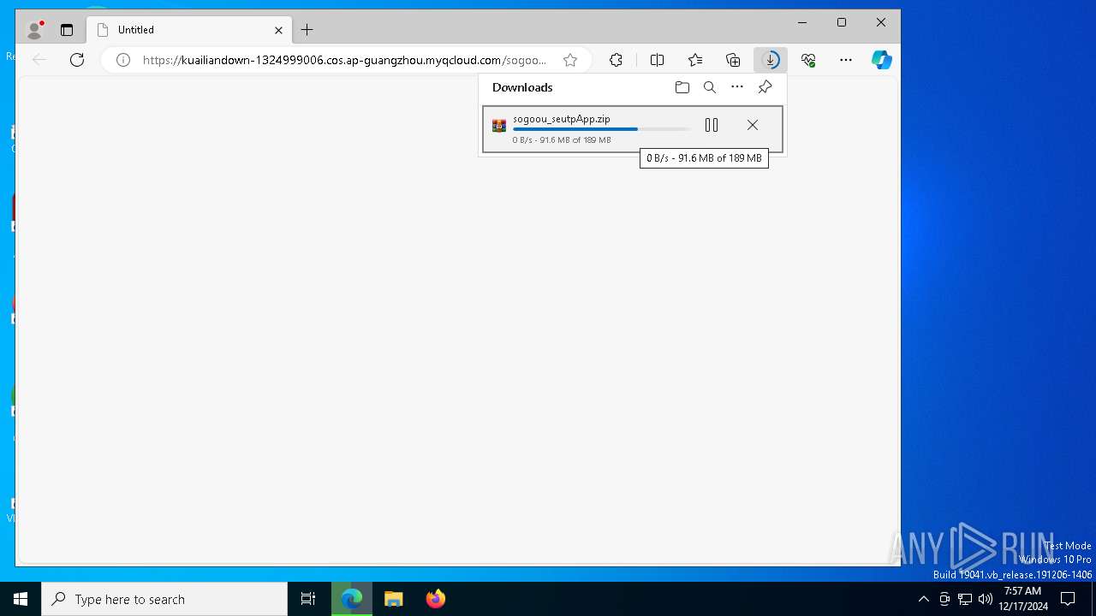Select the Untitled tab
Viewport: 1096px width, 616px height.
pyautogui.click(x=189, y=30)
